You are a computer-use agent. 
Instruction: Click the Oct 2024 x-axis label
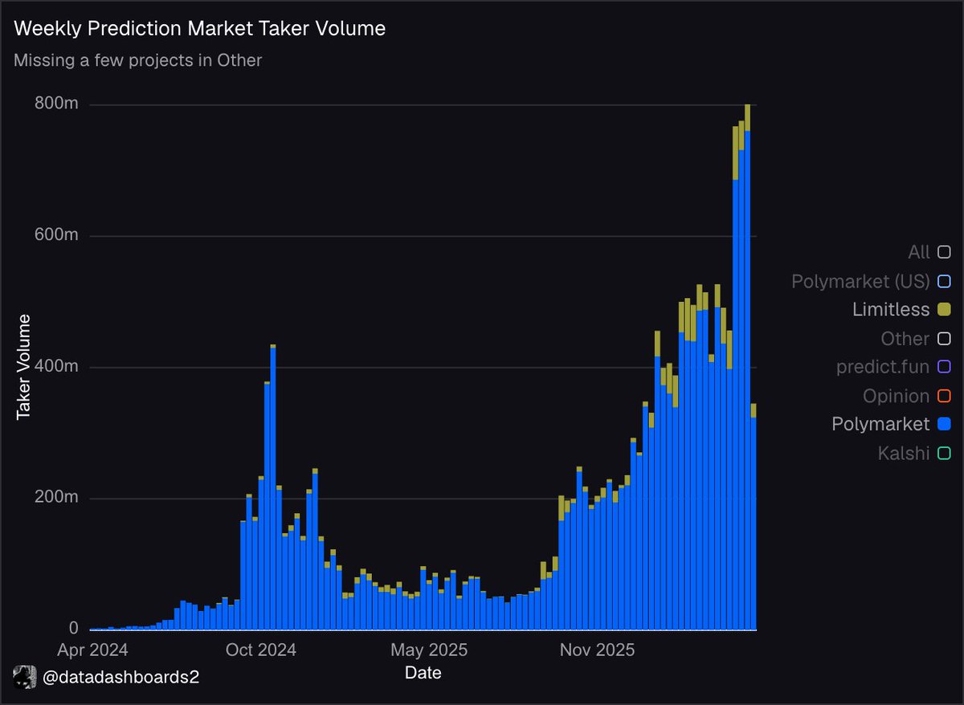tap(263, 650)
